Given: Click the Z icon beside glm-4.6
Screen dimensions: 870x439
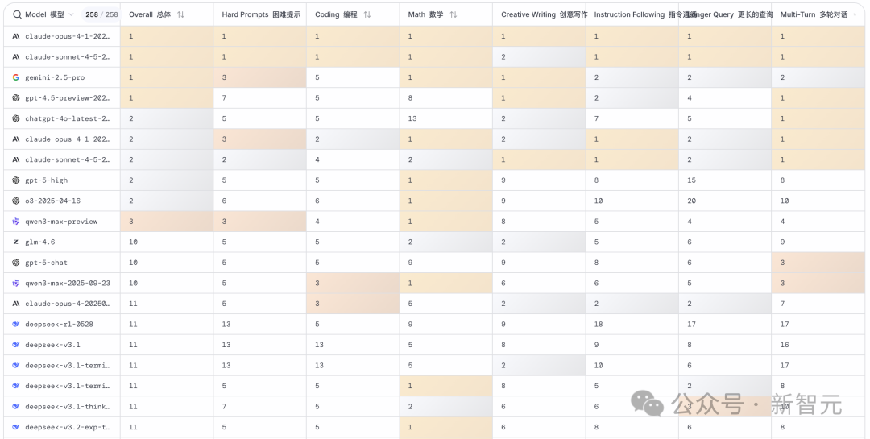Looking at the screenshot, I should [16, 242].
